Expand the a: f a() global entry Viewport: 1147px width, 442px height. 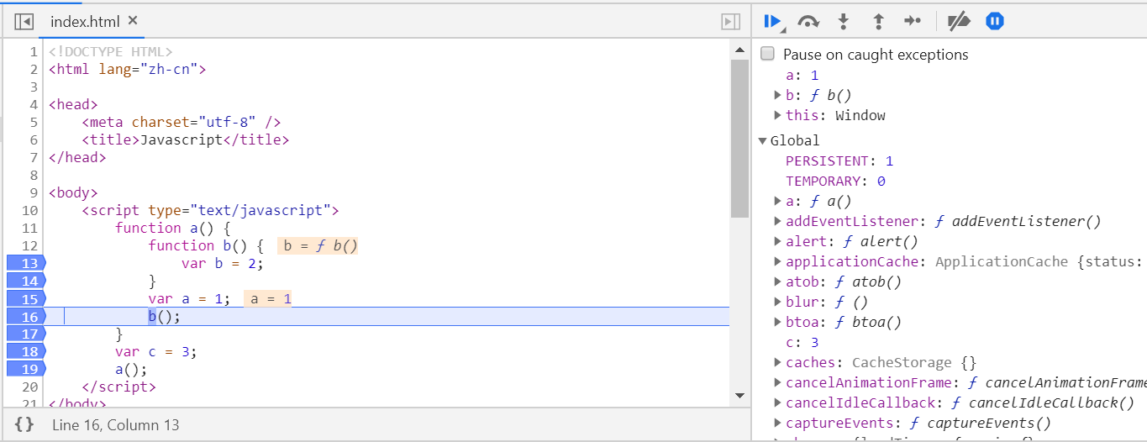coord(778,201)
